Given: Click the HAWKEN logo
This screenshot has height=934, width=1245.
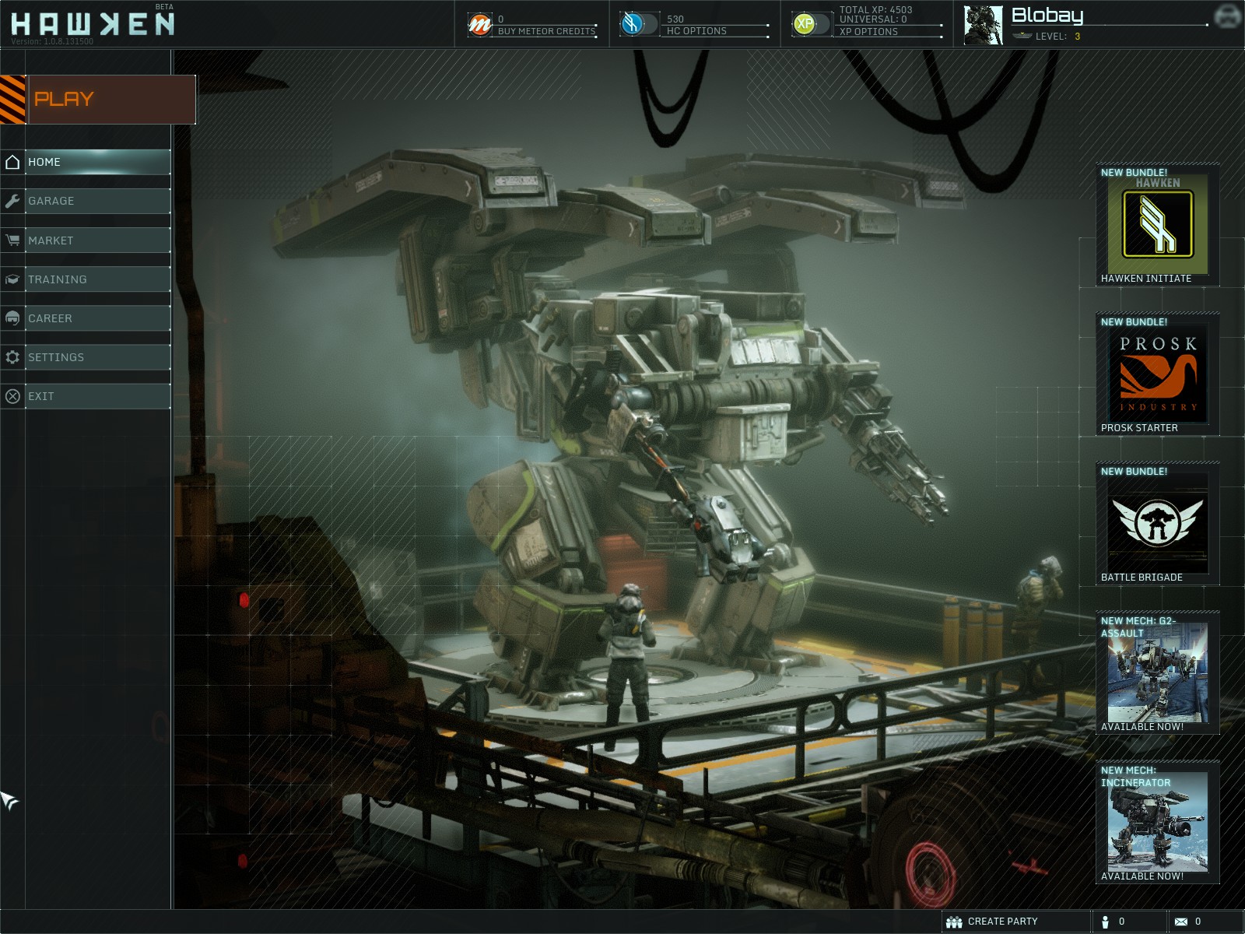Looking at the screenshot, I should click(93, 24).
